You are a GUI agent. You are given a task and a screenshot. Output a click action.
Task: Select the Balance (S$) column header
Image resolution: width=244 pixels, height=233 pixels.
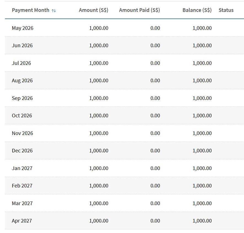pyautogui.click(x=197, y=10)
